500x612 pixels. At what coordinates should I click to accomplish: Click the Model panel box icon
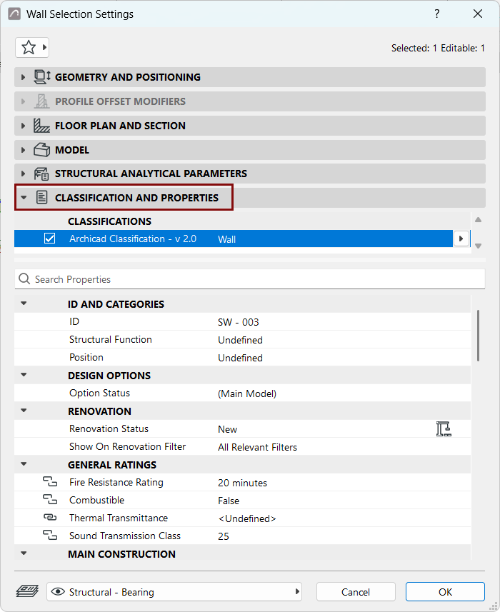click(41, 150)
